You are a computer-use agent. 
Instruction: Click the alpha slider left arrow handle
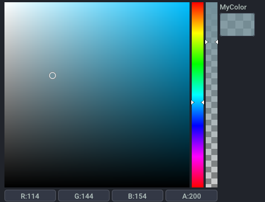coord(207,42)
